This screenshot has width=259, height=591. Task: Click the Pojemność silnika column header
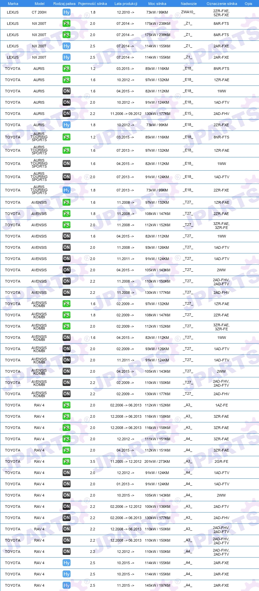click(x=92, y=4)
